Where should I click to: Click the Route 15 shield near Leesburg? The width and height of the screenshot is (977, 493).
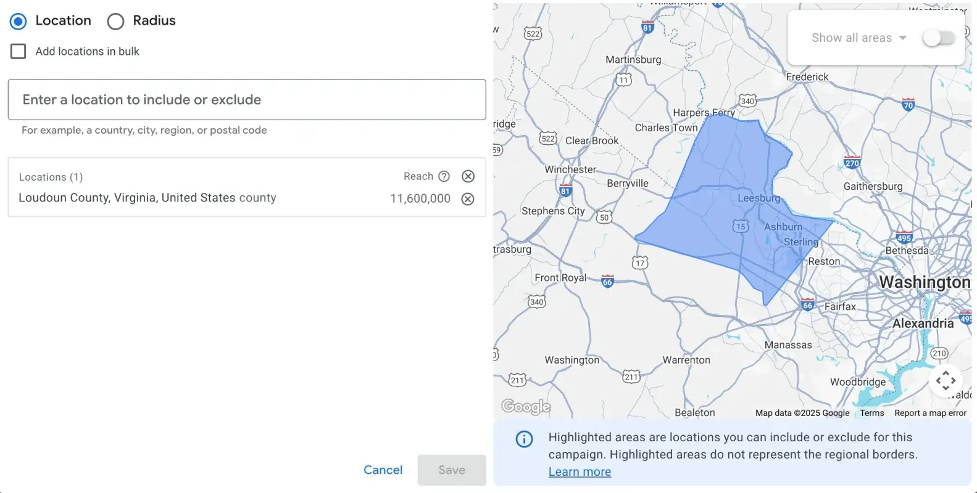pyautogui.click(x=741, y=226)
